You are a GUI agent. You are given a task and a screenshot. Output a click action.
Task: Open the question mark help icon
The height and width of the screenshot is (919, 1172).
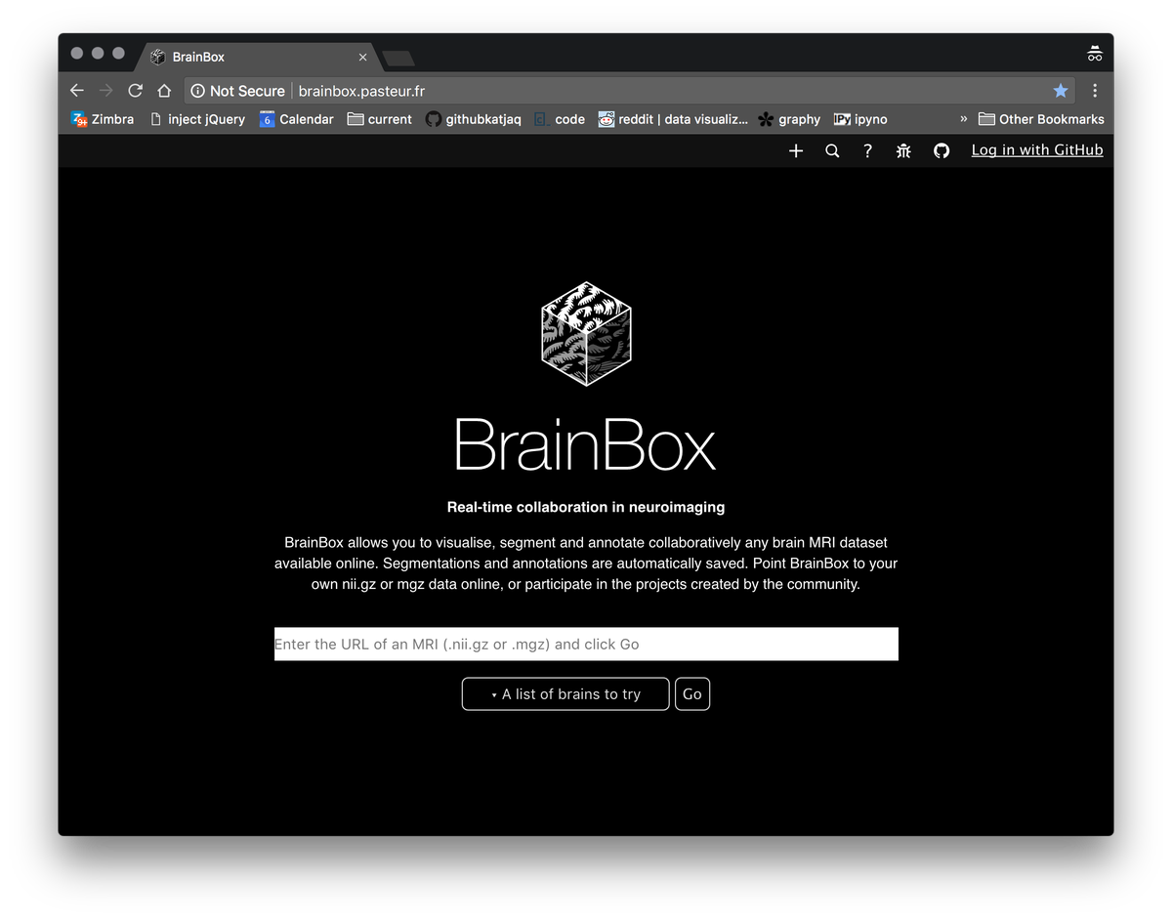(x=867, y=150)
